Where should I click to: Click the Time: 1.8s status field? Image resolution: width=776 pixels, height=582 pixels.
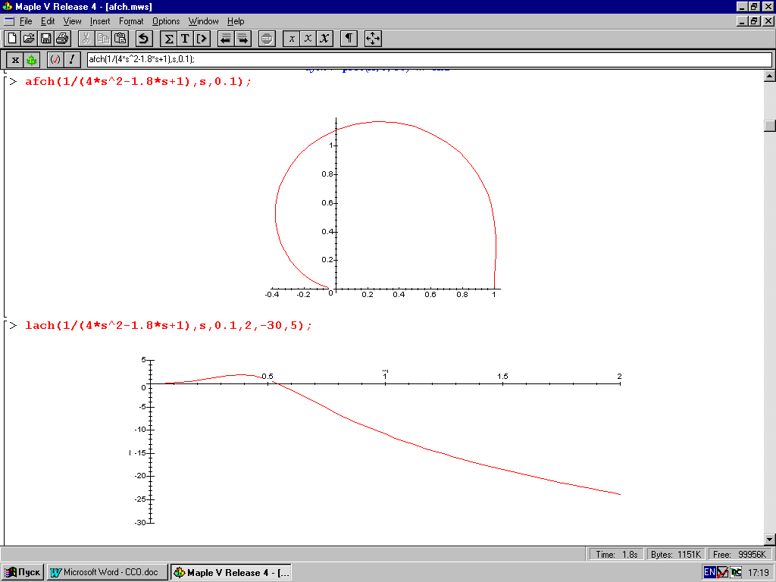pyautogui.click(x=617, y=554)
